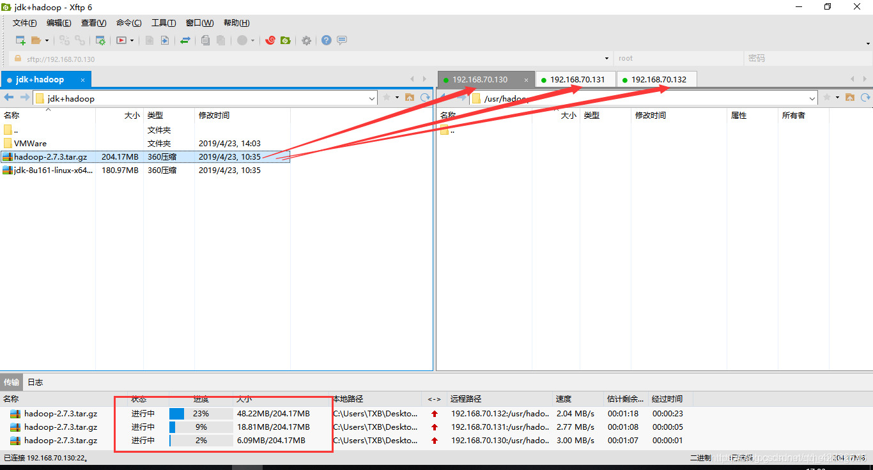Click the green Xftp folder toolbar icon
873x470 pixels.
pyautogui.click(x=285, y=40)
